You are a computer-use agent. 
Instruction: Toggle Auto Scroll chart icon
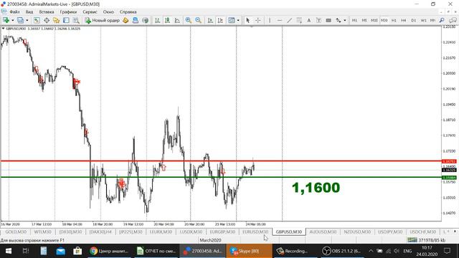pyautogui.click(x=210, y=20)
